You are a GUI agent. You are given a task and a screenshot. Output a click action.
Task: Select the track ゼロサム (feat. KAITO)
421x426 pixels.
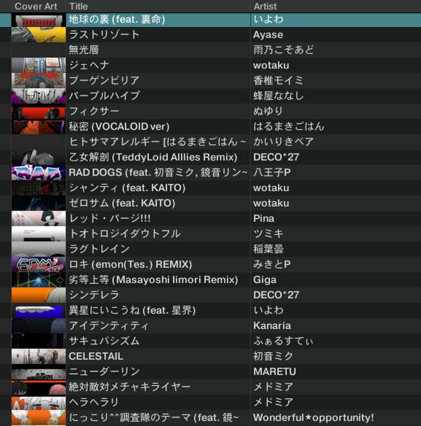(x=122, y=203)
